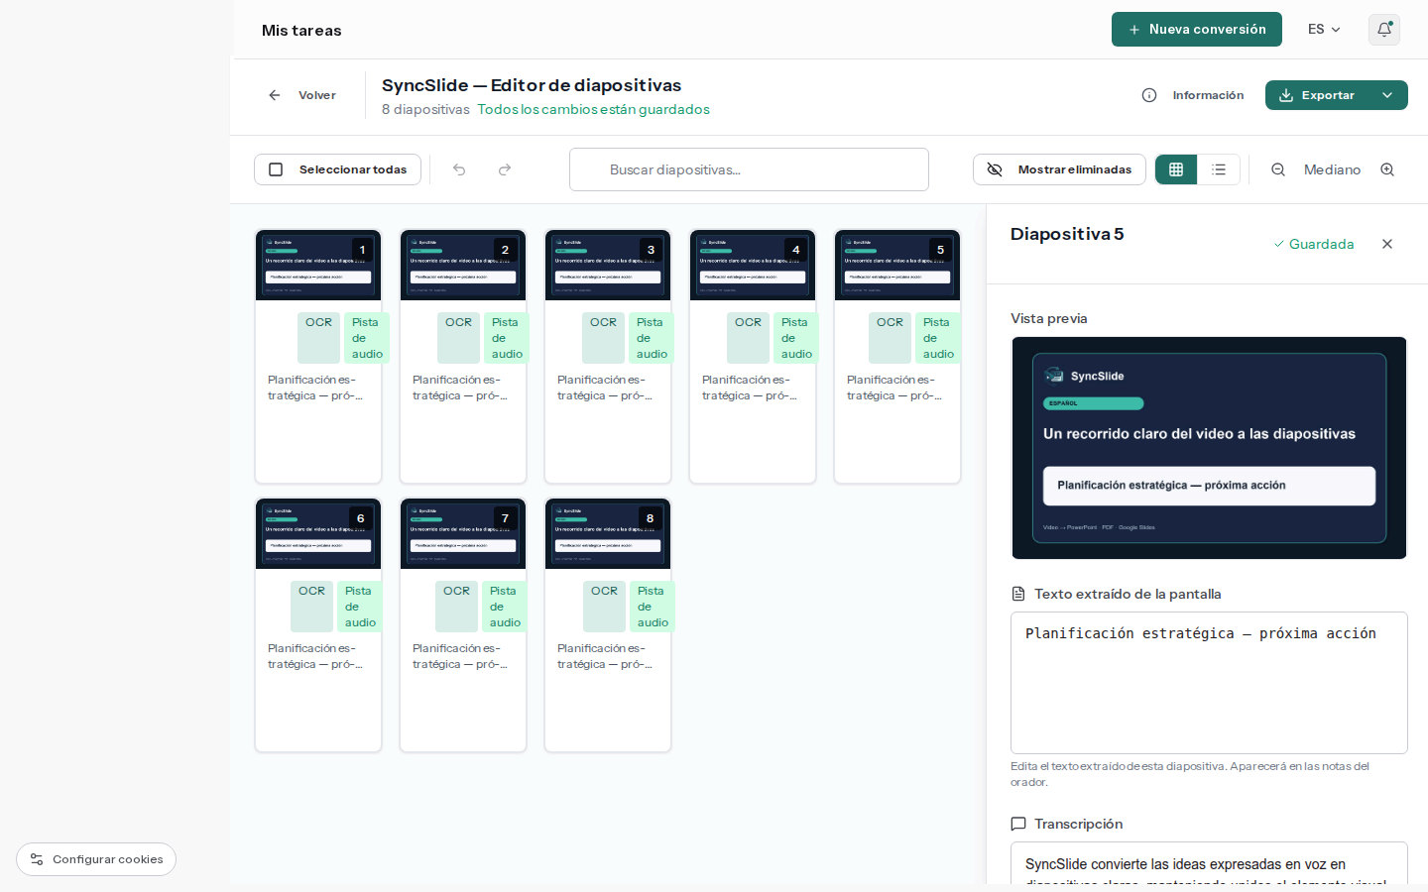Switch to list view
The height and width of the screenshot is (892, 1428).
[x=1219, y=169]
